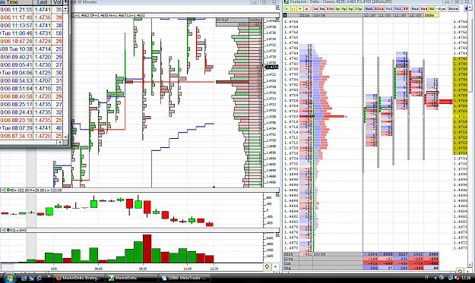Select the trade row at 11:21:55
The image size is (475, 283).
(31, 10)
